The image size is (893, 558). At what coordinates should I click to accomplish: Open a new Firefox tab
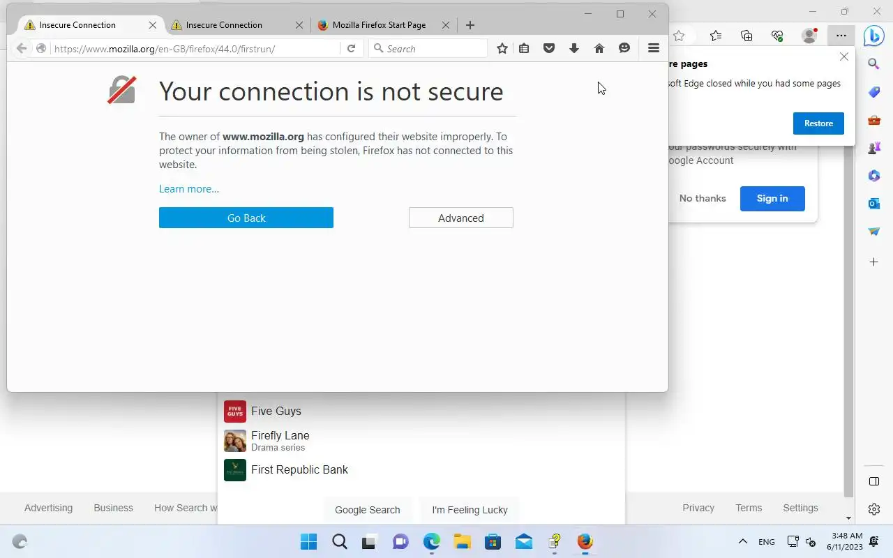[x=470, y=25]
